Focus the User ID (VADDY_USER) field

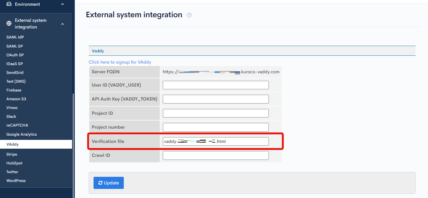[x=216, y=85]
